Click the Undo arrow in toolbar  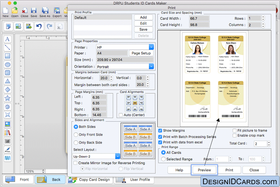point(39,27)
